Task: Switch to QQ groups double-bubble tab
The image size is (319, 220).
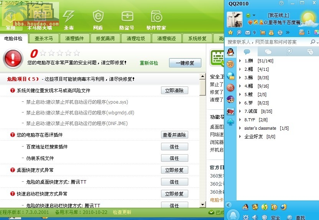Action: click(268, 52)
